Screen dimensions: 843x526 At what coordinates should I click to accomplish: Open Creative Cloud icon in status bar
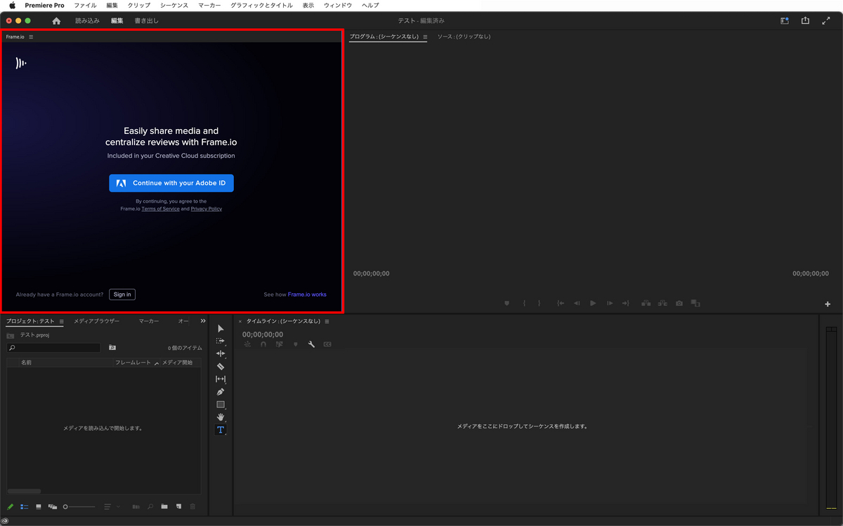[x=6, y=521]
